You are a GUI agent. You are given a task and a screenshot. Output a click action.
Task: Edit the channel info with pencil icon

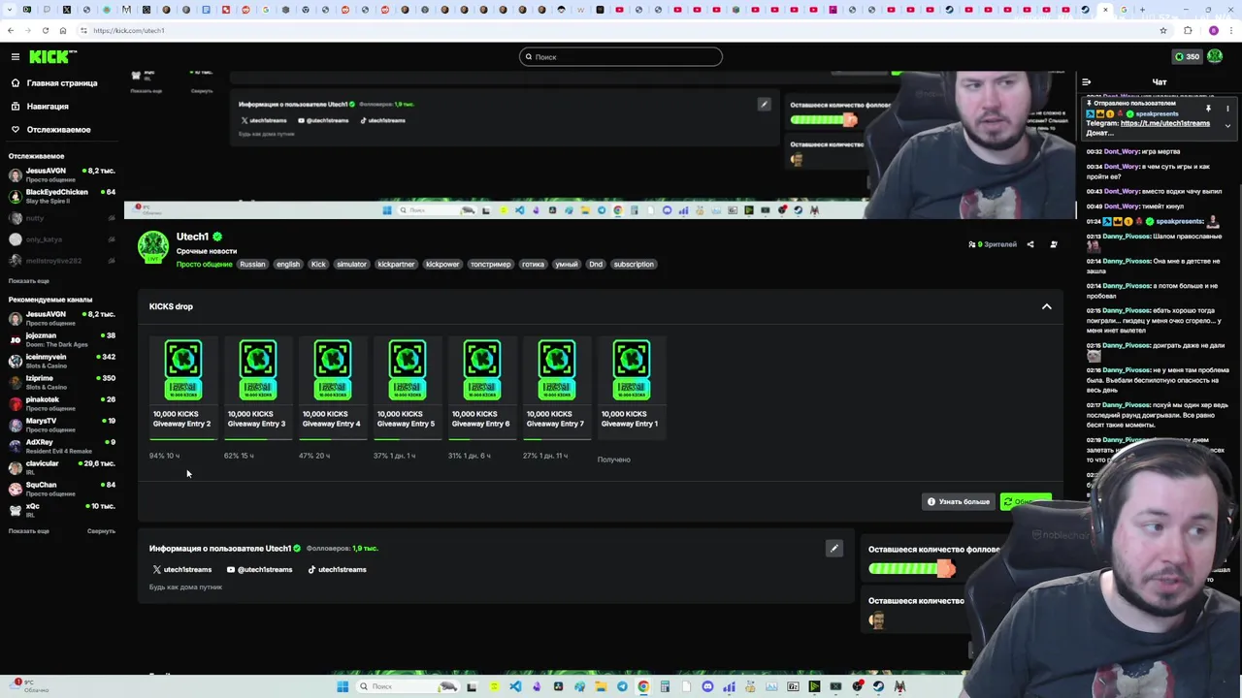[833, 549]
